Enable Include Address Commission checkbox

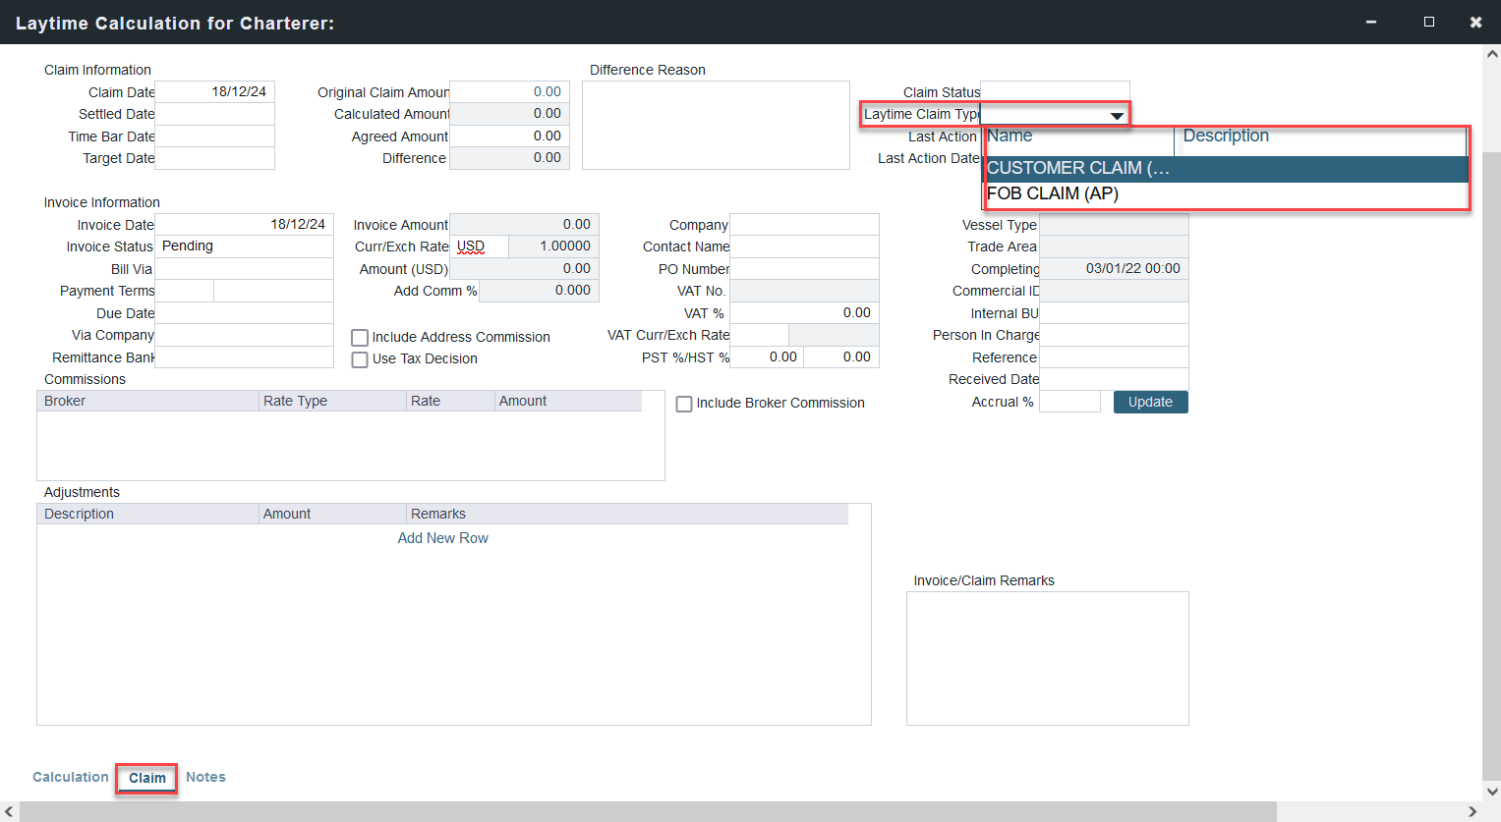pyautogui.click(x=360, y=338)
